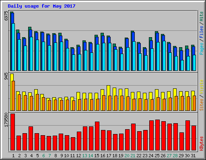The image size is (206, 160).
Task: Select day 17 on the x-axis
Action: 109,156
